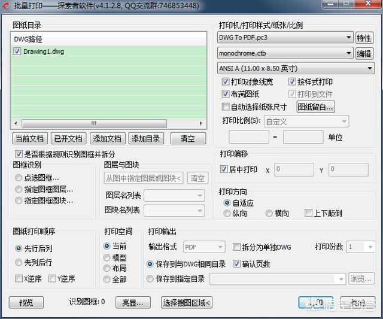This screenshot has width=383, height=319.
Task: Open the 打印份数 dropdown
Action: pos(360,247)
